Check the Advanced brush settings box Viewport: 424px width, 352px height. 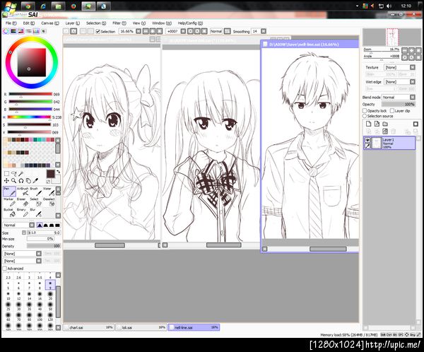(5, 269)
